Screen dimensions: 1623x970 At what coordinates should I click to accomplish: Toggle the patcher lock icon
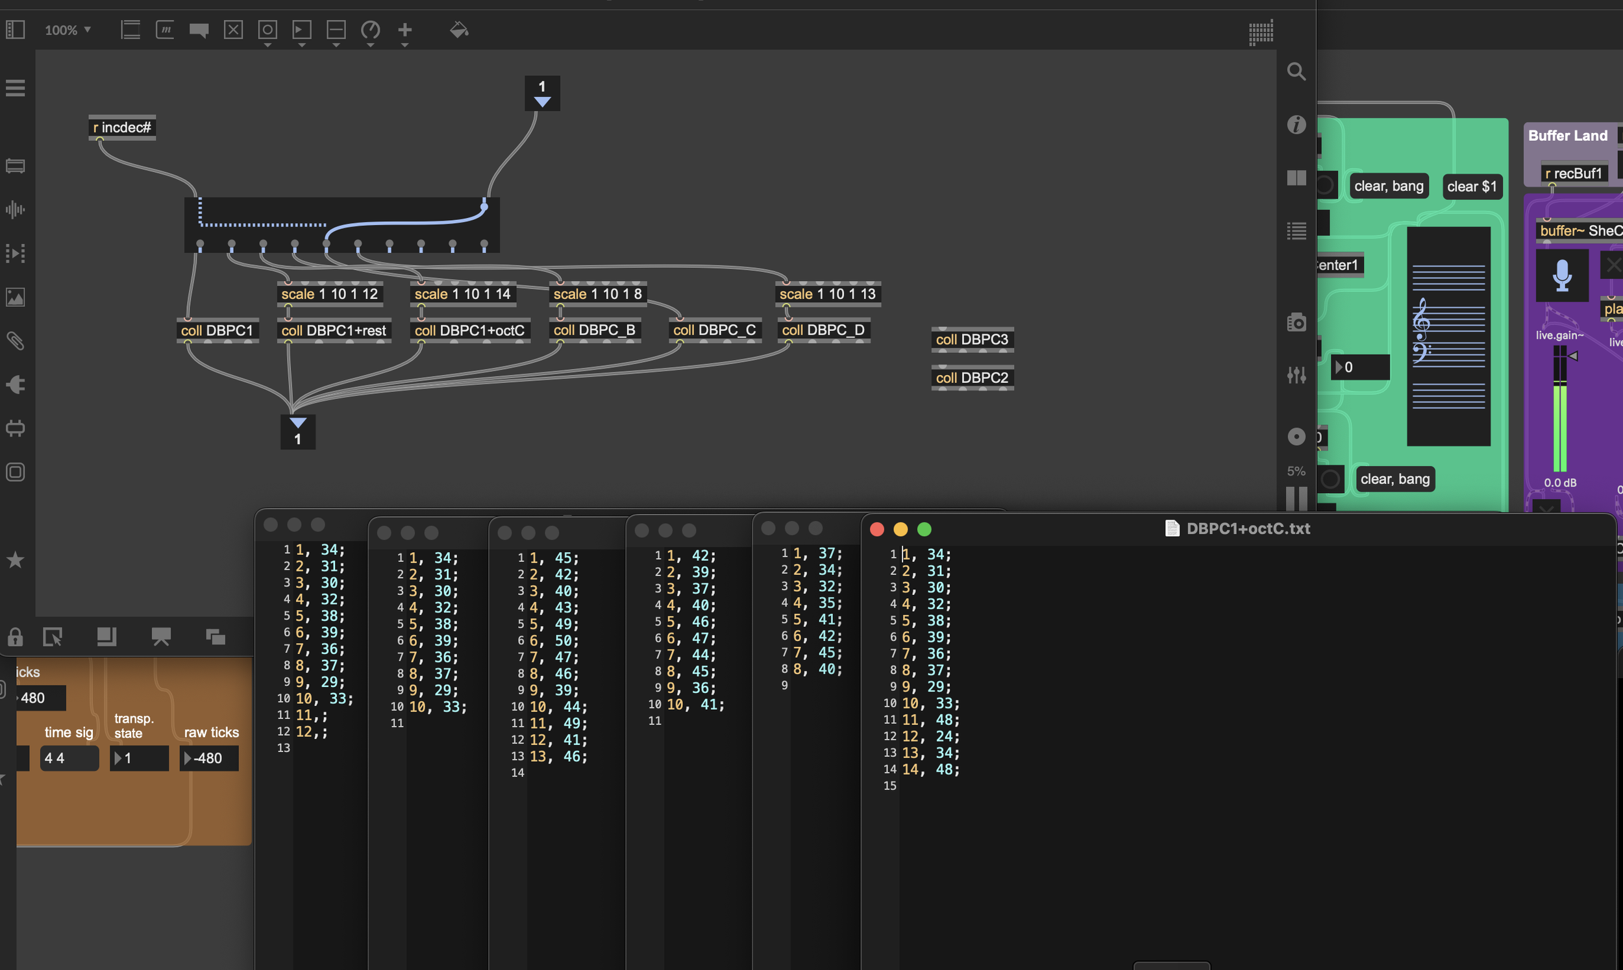[15, 637]
